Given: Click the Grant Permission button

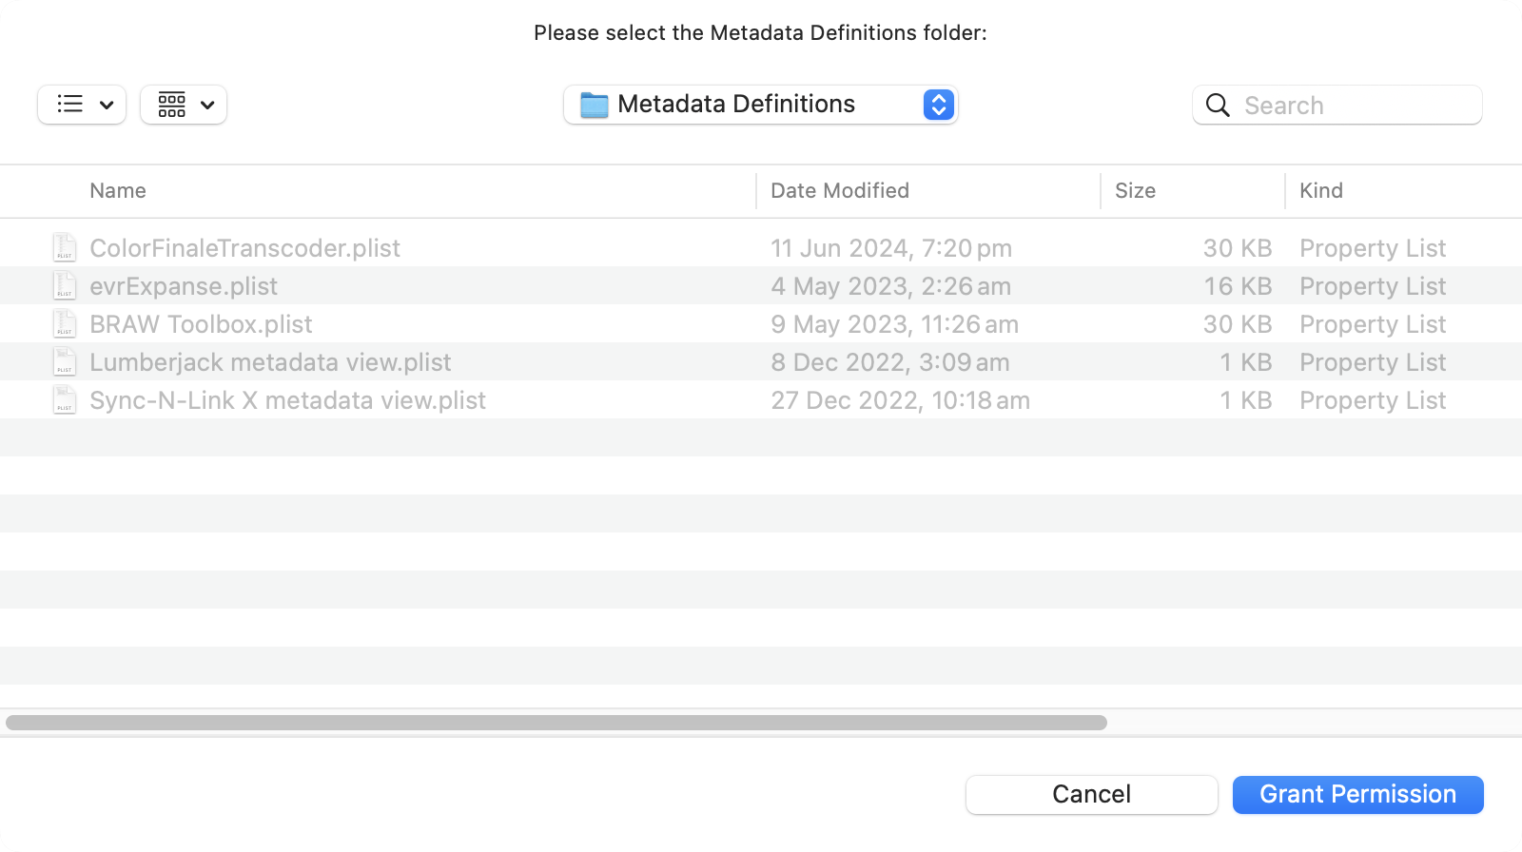Looking at the screenshot, I should tap(1357, 794).
